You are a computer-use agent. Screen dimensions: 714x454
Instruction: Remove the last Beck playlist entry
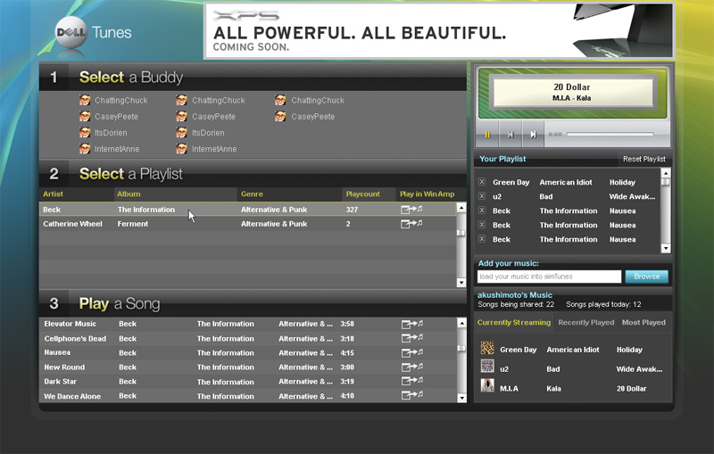[x=482, y=238]
